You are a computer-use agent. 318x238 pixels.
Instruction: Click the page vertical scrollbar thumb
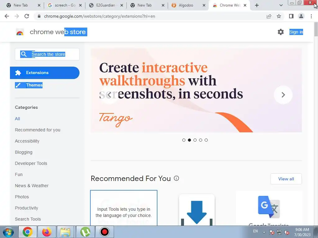point(316,29)
